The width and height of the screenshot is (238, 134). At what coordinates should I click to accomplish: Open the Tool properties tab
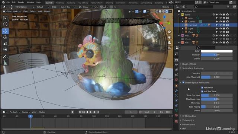pyautogui.click(x=176, y=54)
